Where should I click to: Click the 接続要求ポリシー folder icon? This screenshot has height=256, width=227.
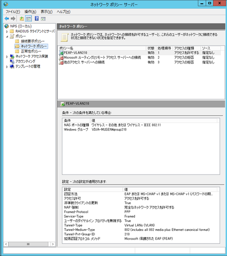[x=17, y=41]
